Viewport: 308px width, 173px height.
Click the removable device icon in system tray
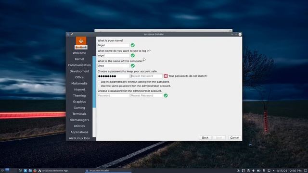click(264, 171)
